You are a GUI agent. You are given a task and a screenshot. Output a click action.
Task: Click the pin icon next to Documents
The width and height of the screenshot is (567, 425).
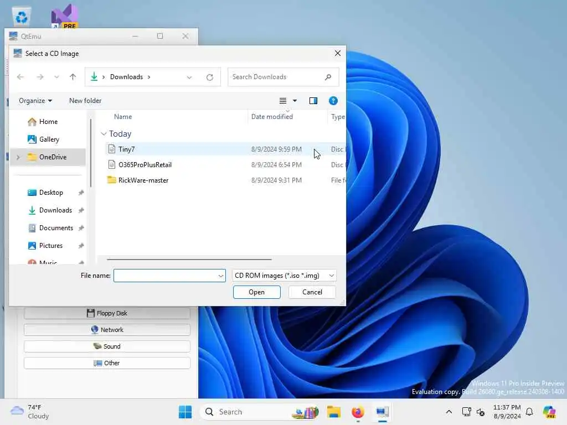point(81,228)
